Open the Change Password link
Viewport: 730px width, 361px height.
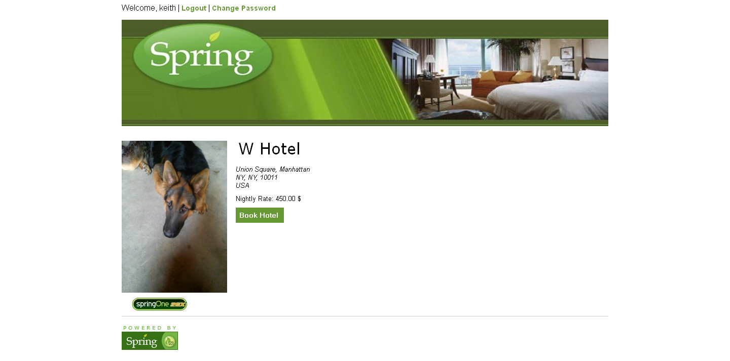pos(244,8)
